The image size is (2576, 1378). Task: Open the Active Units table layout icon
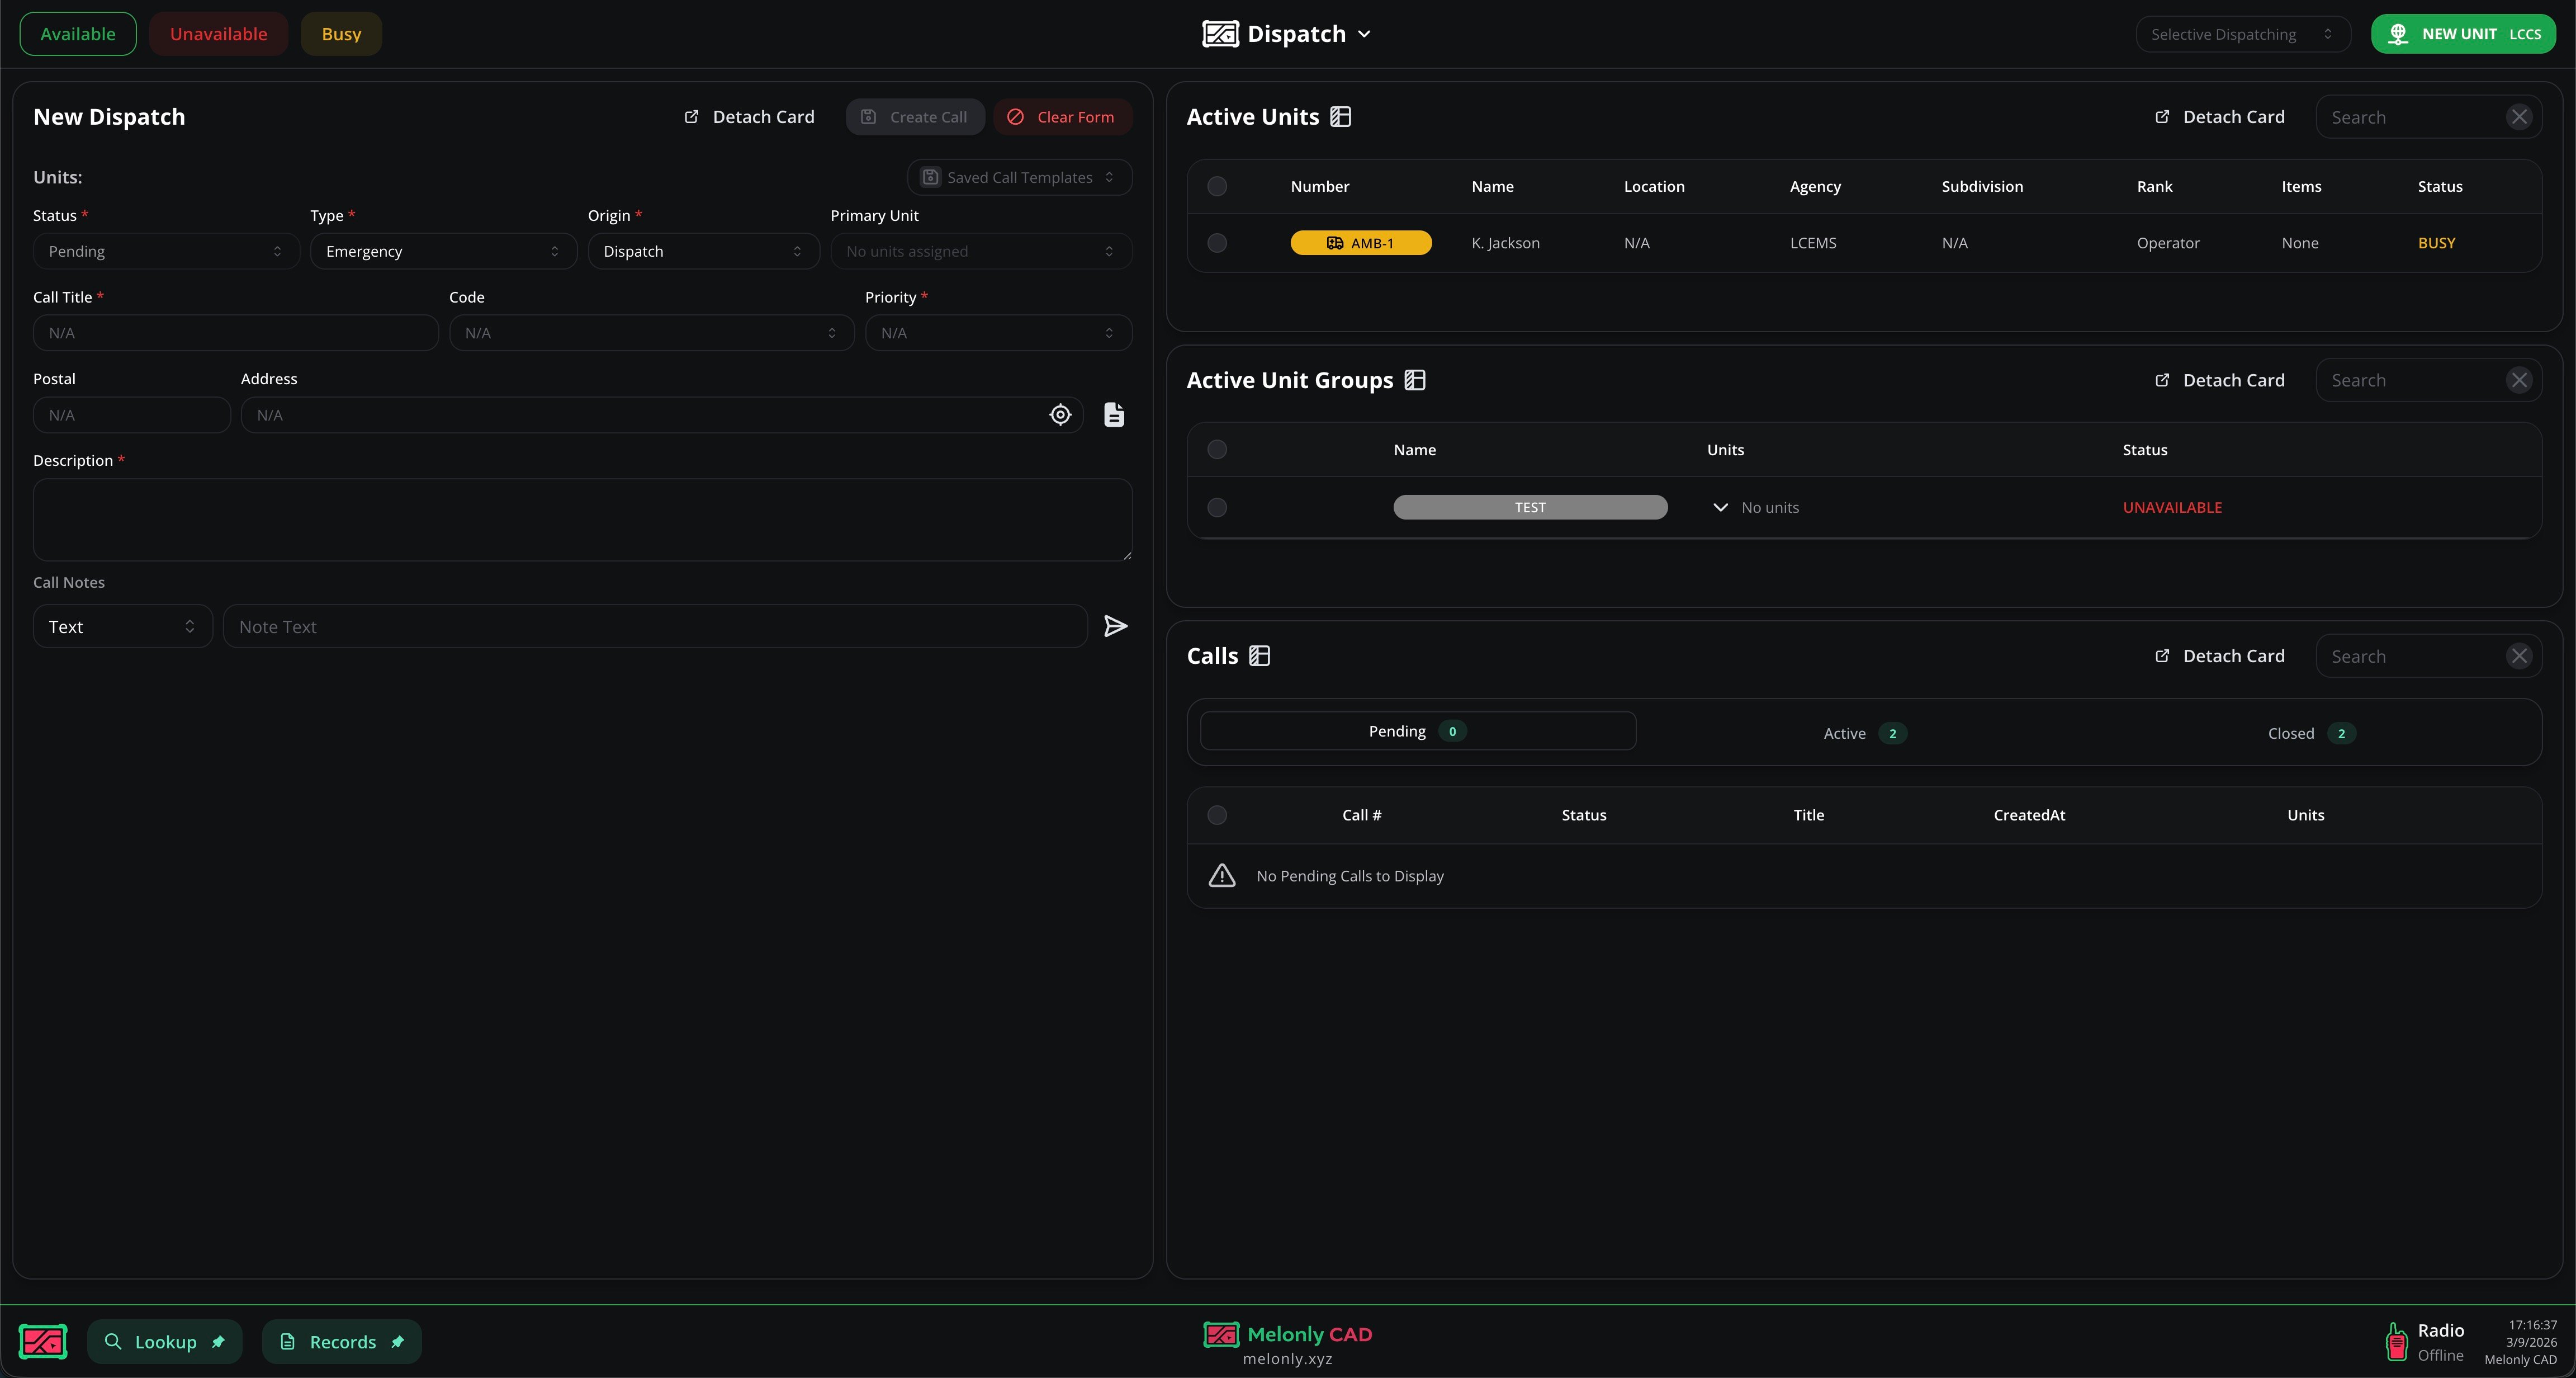pyautogui.click(x=1341, y=117)
